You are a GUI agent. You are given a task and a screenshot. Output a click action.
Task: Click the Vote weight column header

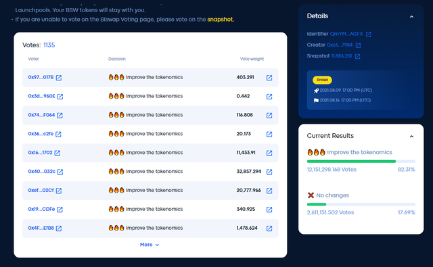click(x=252, y=59)
